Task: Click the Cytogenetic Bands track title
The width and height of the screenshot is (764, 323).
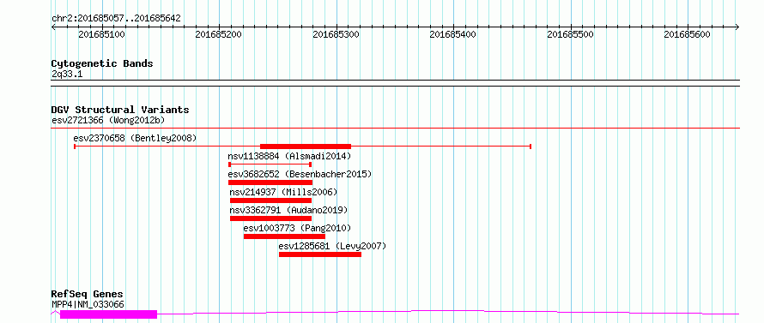Action: coord(102,63)
